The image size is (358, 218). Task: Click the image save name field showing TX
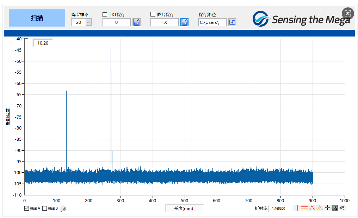pos(165,22)
